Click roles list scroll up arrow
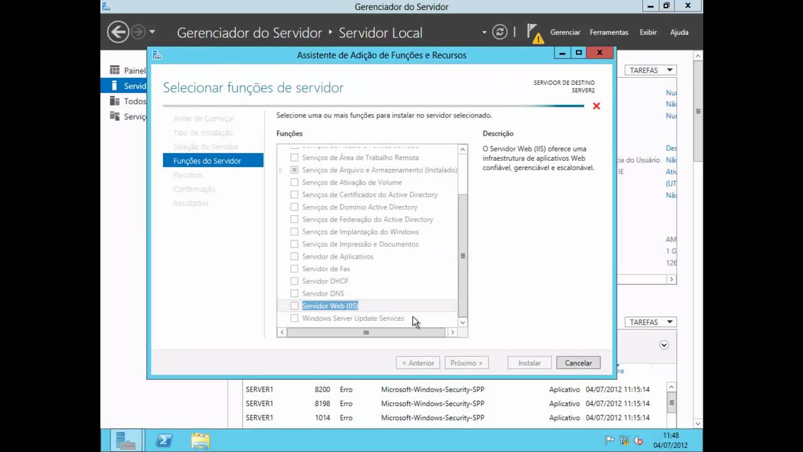 pos(463,149)
